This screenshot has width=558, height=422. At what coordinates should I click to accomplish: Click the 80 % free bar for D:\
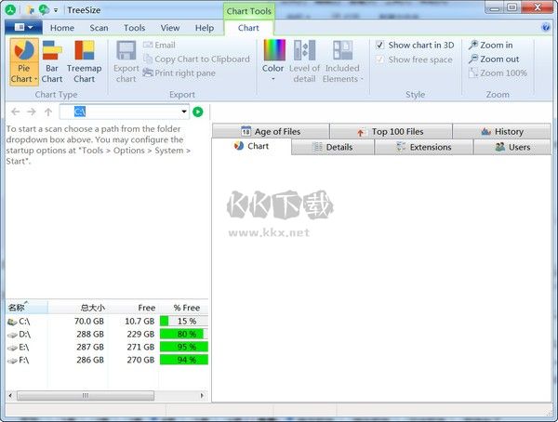184,334
